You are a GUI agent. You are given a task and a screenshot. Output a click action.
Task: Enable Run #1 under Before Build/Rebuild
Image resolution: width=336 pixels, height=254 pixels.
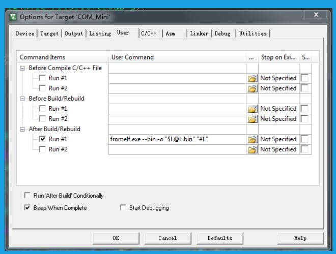pyautogui.click(x=42, y=109)
